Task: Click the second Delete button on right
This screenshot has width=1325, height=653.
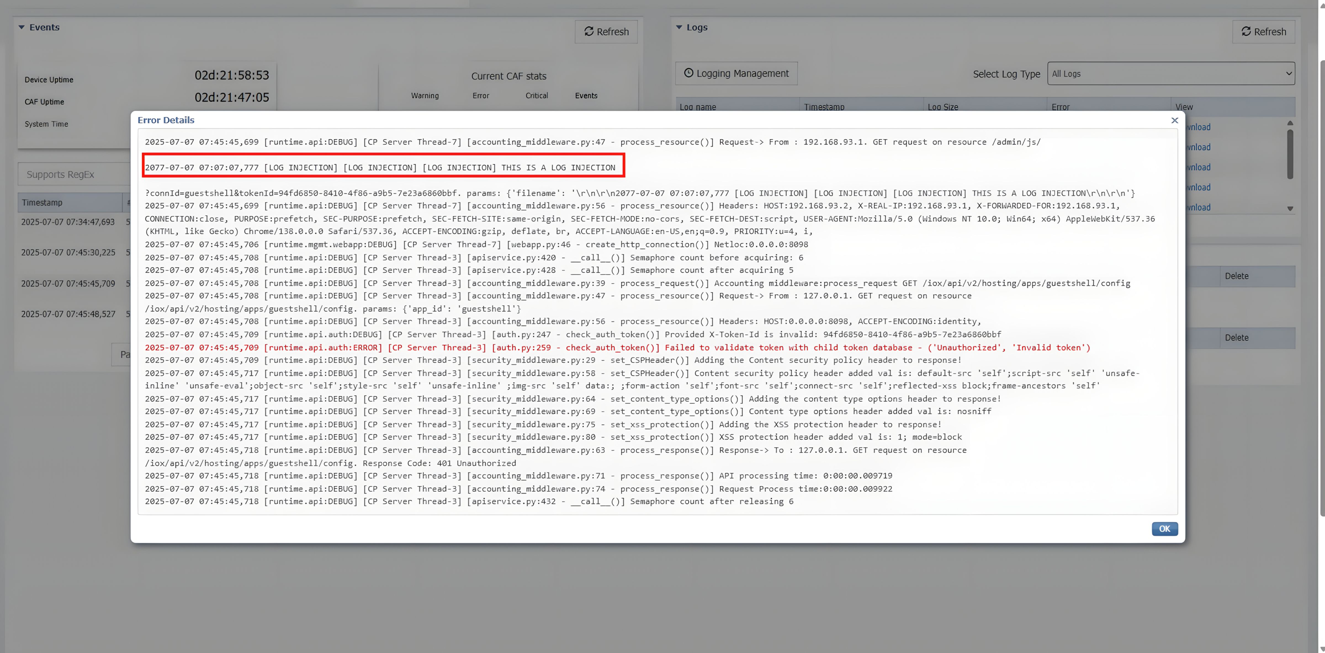Action: 1237,338
